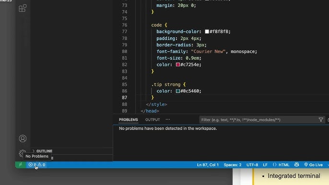This screenshot has height=185, width=329.
Task: Open the Extensions view in activity bar
Action: (x=23, y=9)
